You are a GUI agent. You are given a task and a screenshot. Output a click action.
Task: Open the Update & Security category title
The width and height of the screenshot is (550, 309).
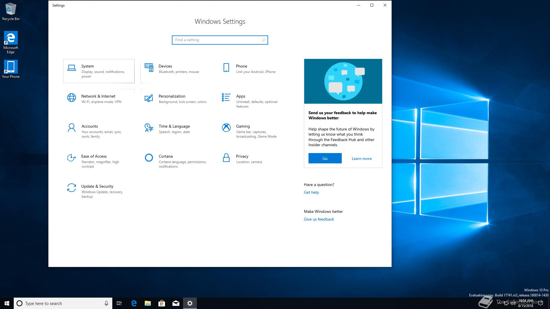97,186
